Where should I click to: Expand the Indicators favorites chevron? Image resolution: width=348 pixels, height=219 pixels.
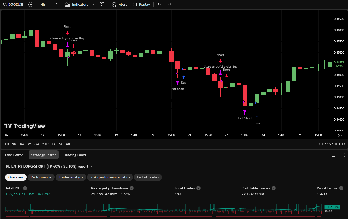(94, 4)
